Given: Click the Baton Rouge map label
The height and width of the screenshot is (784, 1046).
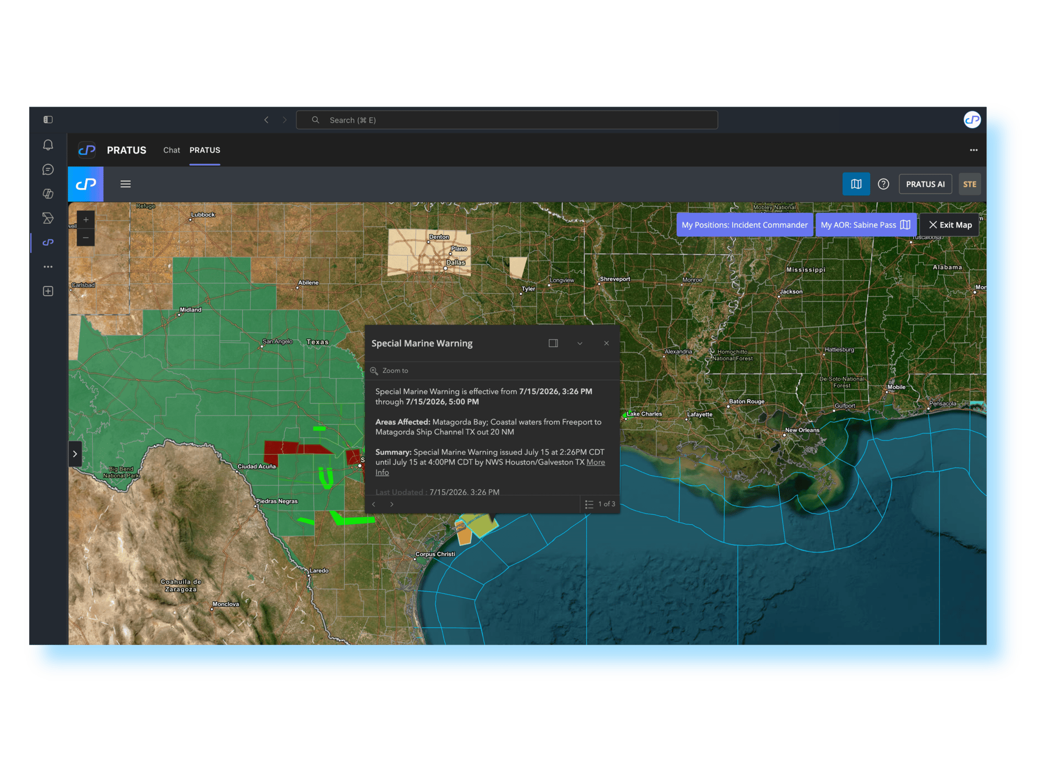Looking at the screenshot, I should click(x=746, y=401).
